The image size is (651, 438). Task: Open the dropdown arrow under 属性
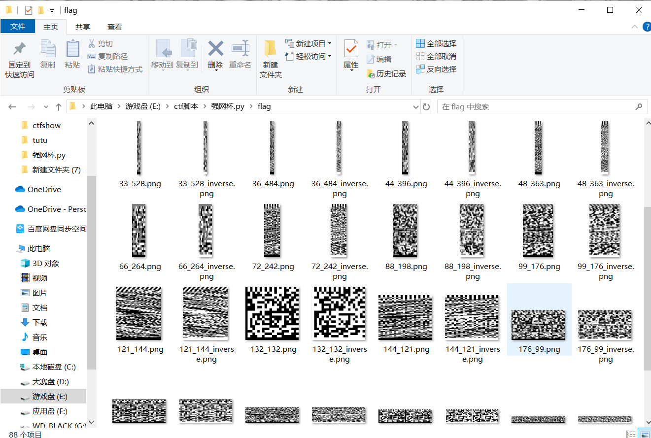351,71
